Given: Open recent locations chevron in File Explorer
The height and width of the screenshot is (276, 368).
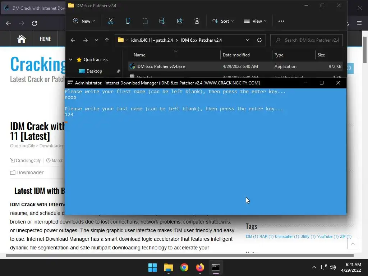Looking at the screenshot, I should [x=96, y=40].
